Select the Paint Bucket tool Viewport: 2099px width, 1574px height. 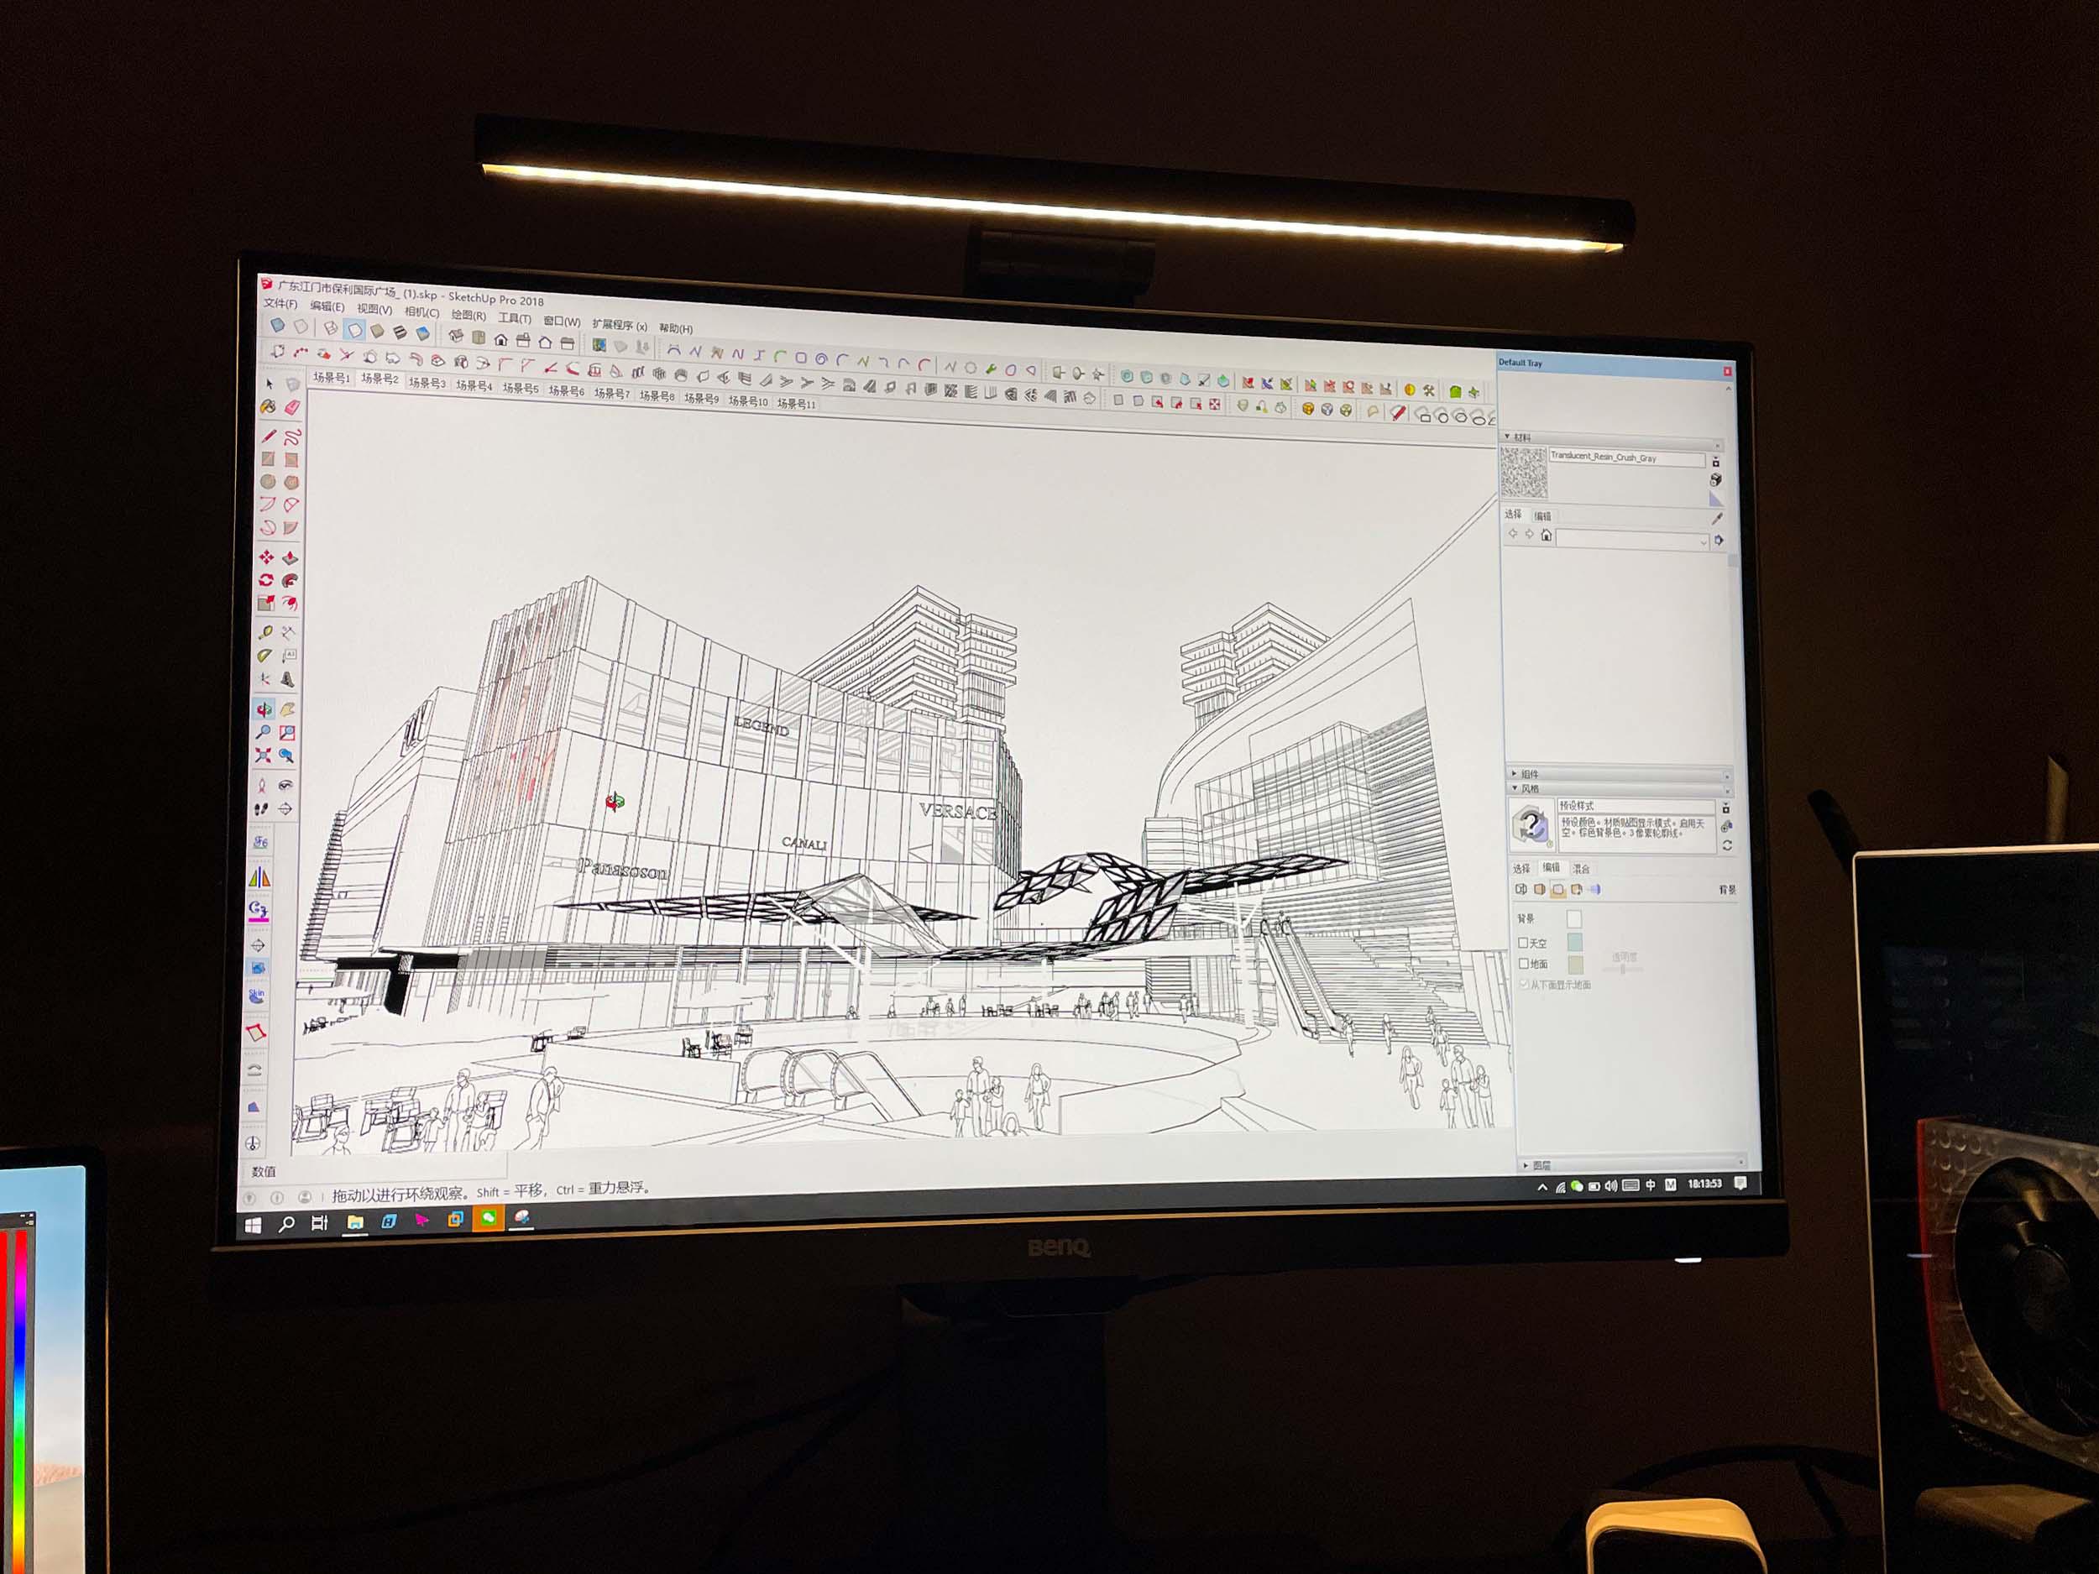click(x=269, y=407)
